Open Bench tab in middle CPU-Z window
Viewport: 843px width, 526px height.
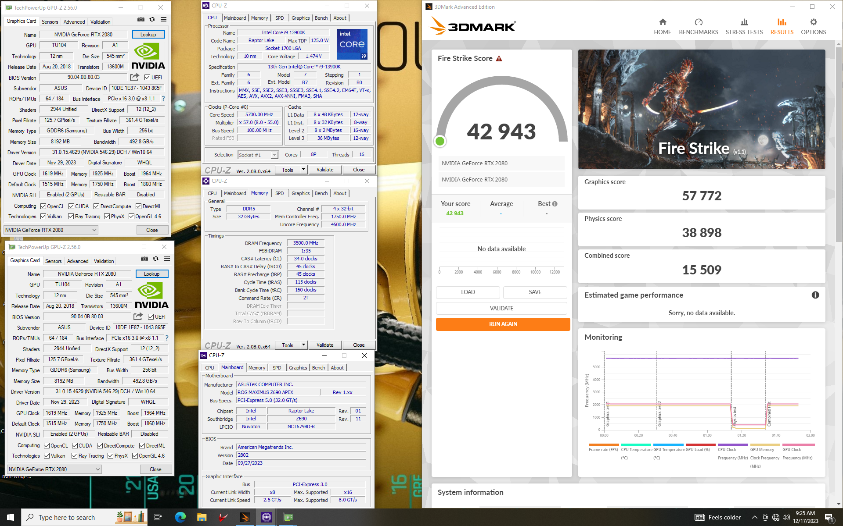tap(321, 193)
